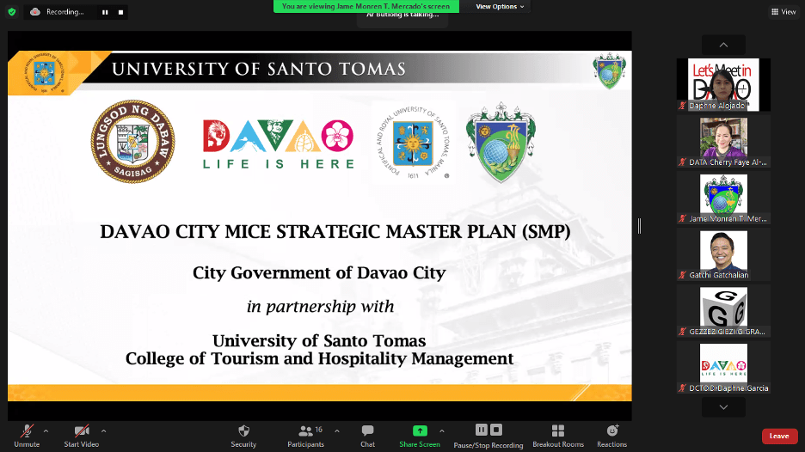
Task: Click the slide title 'DAVAO CITY MICE STRATEGIC MASTER PLAN'
Action: coord(335,232)
